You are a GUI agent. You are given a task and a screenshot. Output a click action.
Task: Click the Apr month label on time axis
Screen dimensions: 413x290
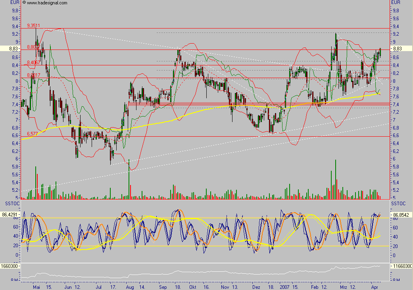point(375,287)
